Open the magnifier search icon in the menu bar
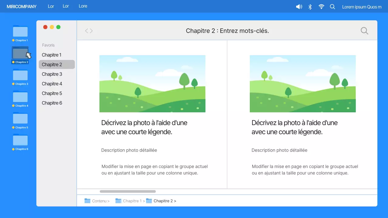The height and width of the screenshot is (218, 388). coord(333,6)
